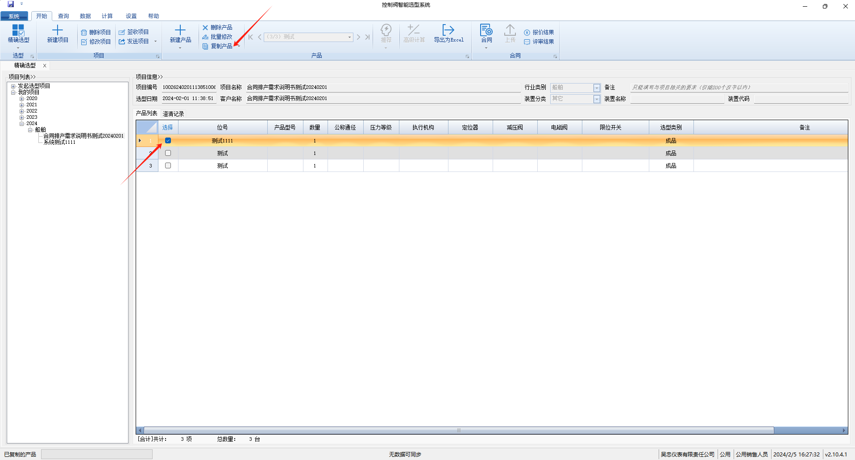
Task: Click the 新建项目 plus icon
Action: 58,30
